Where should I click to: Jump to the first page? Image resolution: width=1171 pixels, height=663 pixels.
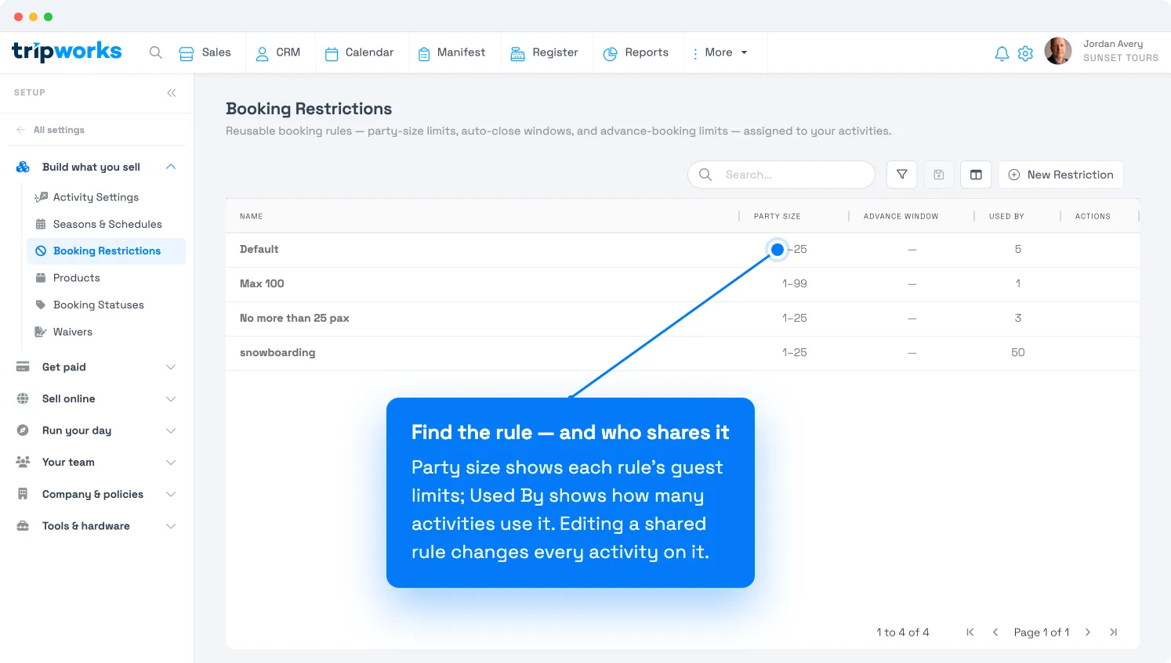click(x=970, y=632)
